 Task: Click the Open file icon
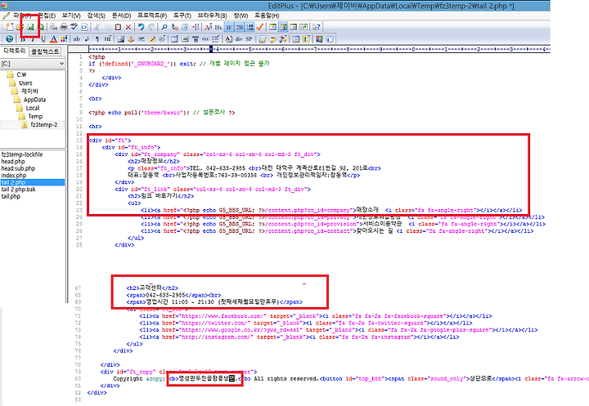tap(20, 27)
